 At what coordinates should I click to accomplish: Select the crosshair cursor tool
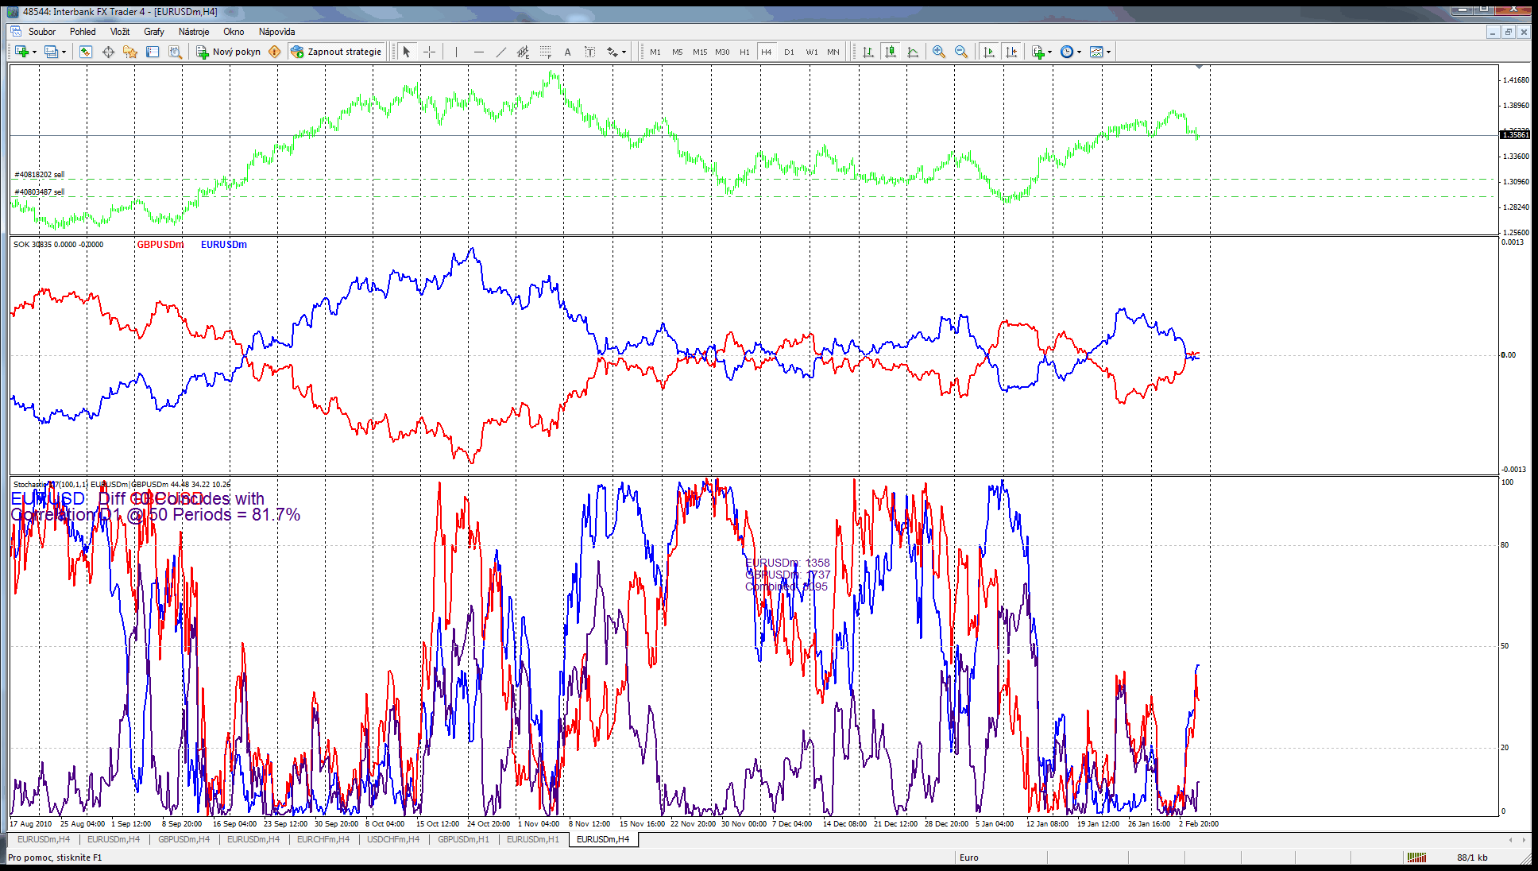pyautogui.click(x=430, y=52)
